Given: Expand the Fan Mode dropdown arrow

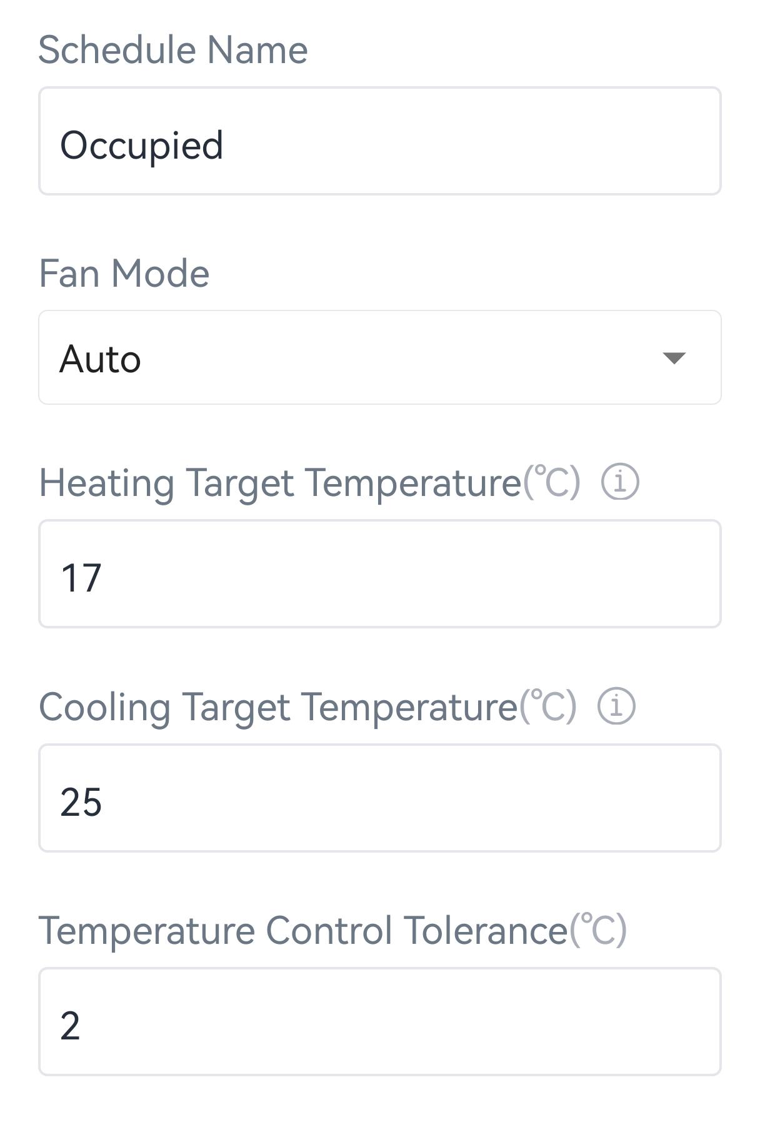Looking at the screenshot, I should tap(674, 358).
